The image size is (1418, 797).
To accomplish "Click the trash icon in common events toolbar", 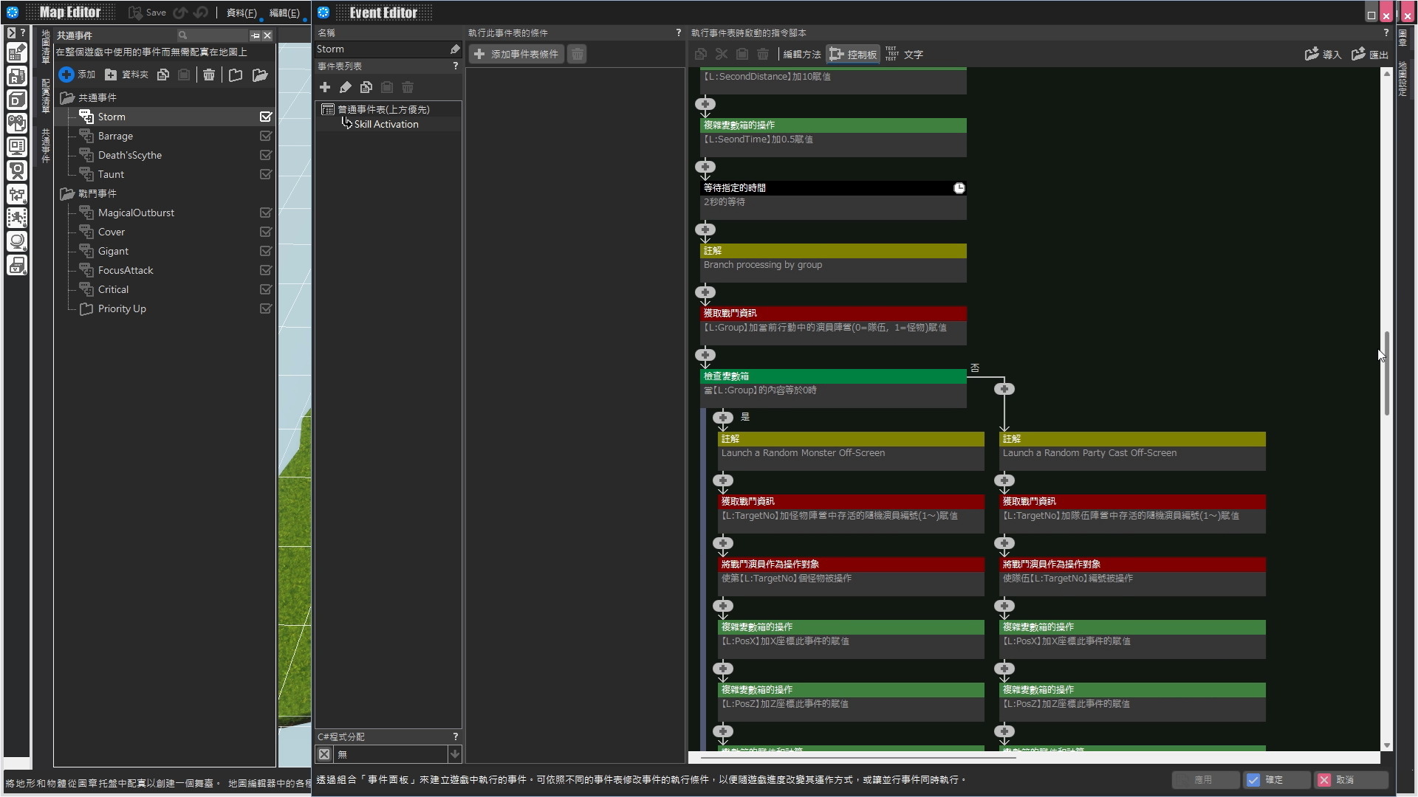I will (209, 75).
